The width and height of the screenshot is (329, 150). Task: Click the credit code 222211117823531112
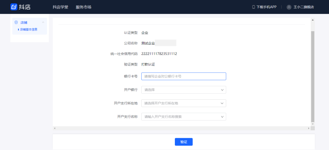click(x=159, y=54)
